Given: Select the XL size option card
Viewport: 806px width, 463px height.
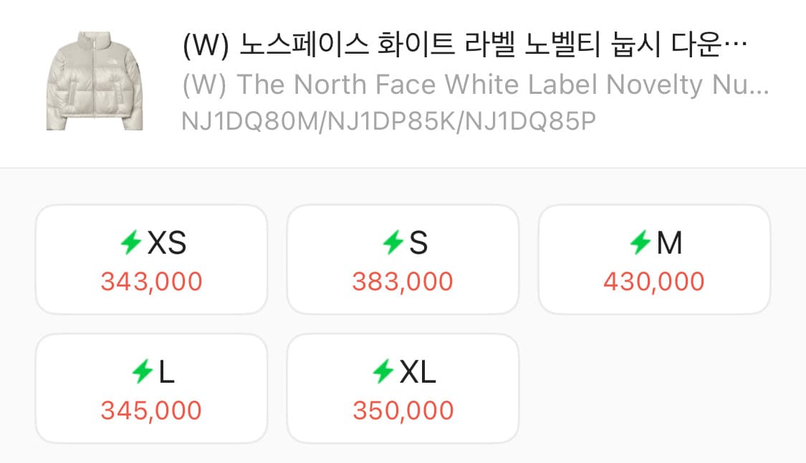Looking at the screenshot, I should [x=403, y=388].
